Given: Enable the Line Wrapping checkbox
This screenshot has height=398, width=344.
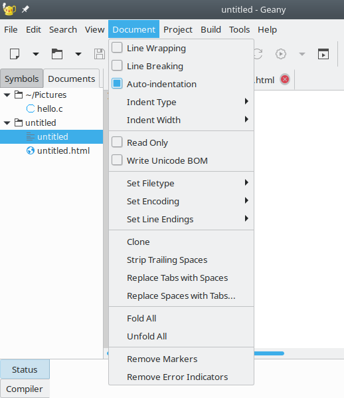Looking at the screenshot, I should (x=117, y=48).
